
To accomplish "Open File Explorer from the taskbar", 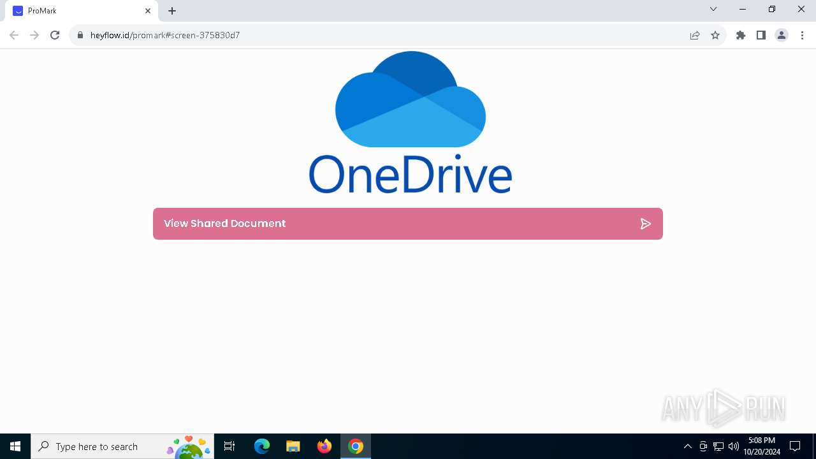I will coord(293,446).
